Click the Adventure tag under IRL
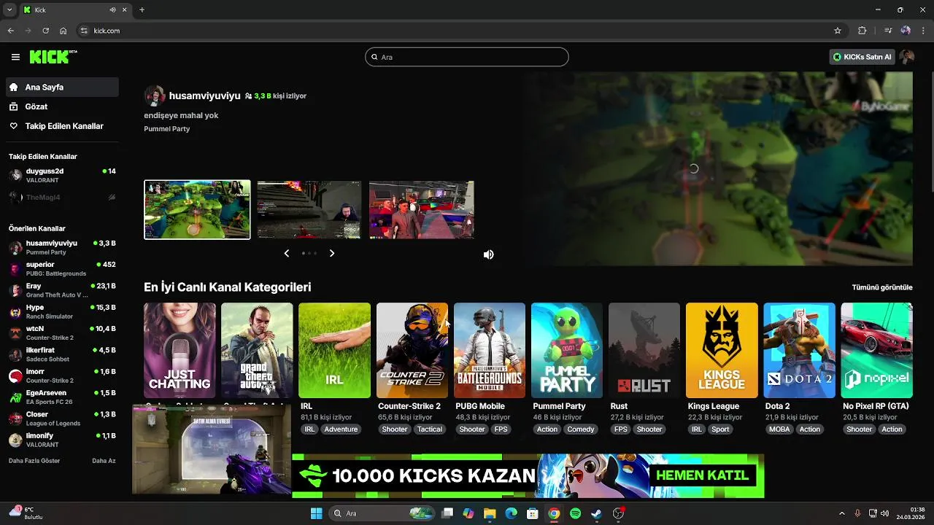934x525 pixels. pos(341,429)
